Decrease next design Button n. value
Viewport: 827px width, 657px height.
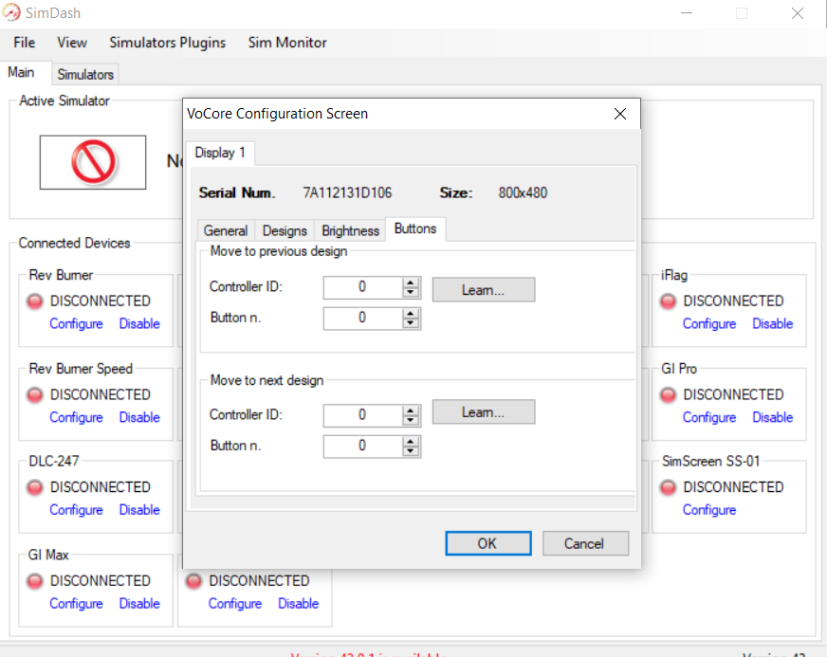pos(411,451)
